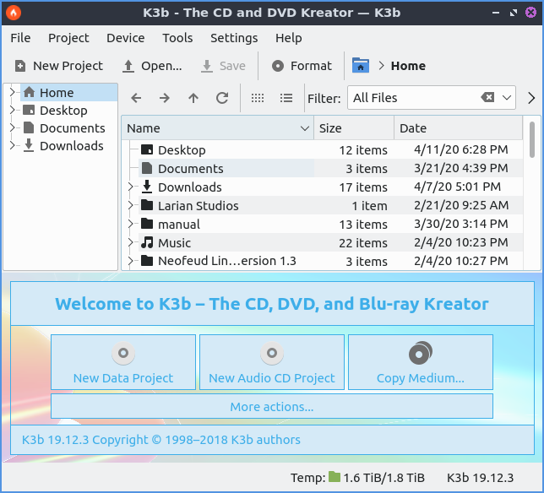Reload the current folder view
544x493 pixels.
(222, 98)
